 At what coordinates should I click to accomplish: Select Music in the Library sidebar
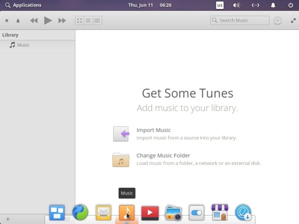click(23, 45)
